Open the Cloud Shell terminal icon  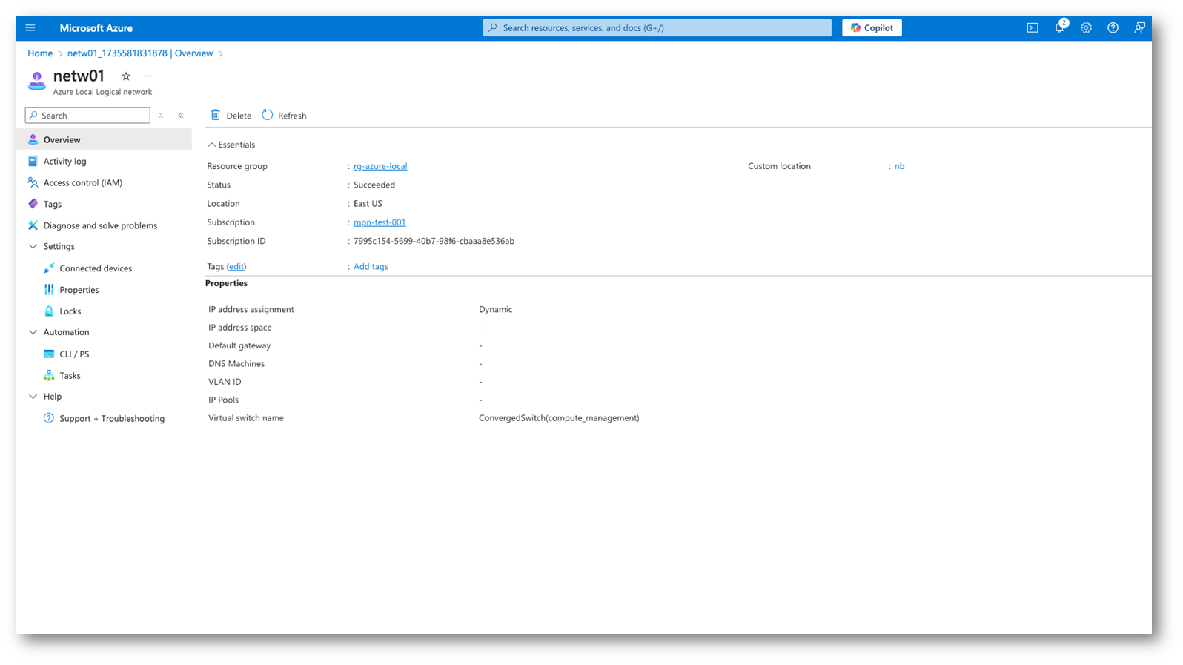(x=1032, y=28)
